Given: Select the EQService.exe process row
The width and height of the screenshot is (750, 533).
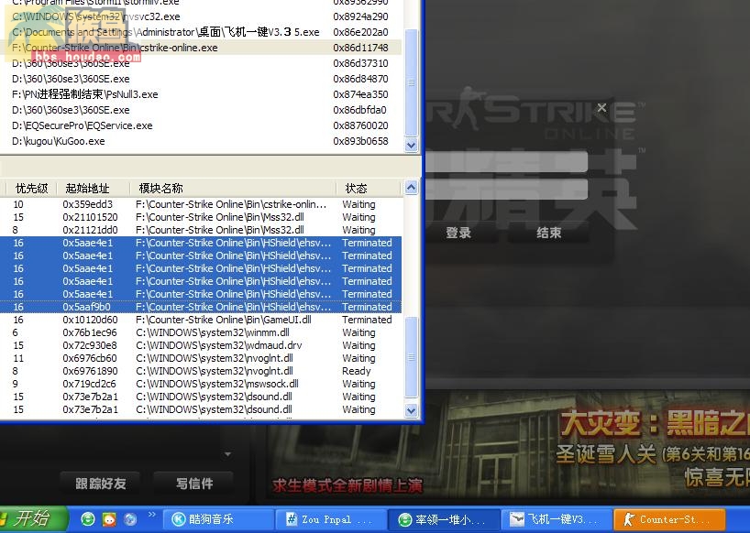Looking at the screenshot, I should pos(201,125).
